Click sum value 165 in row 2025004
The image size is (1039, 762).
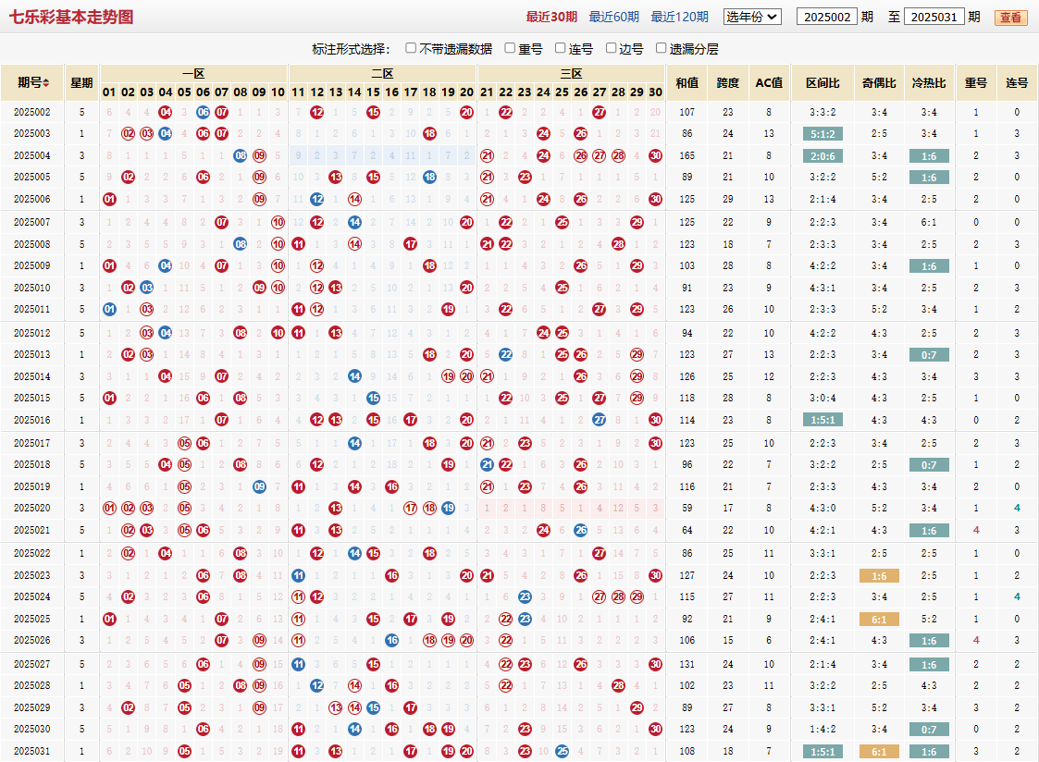point(687,155)
